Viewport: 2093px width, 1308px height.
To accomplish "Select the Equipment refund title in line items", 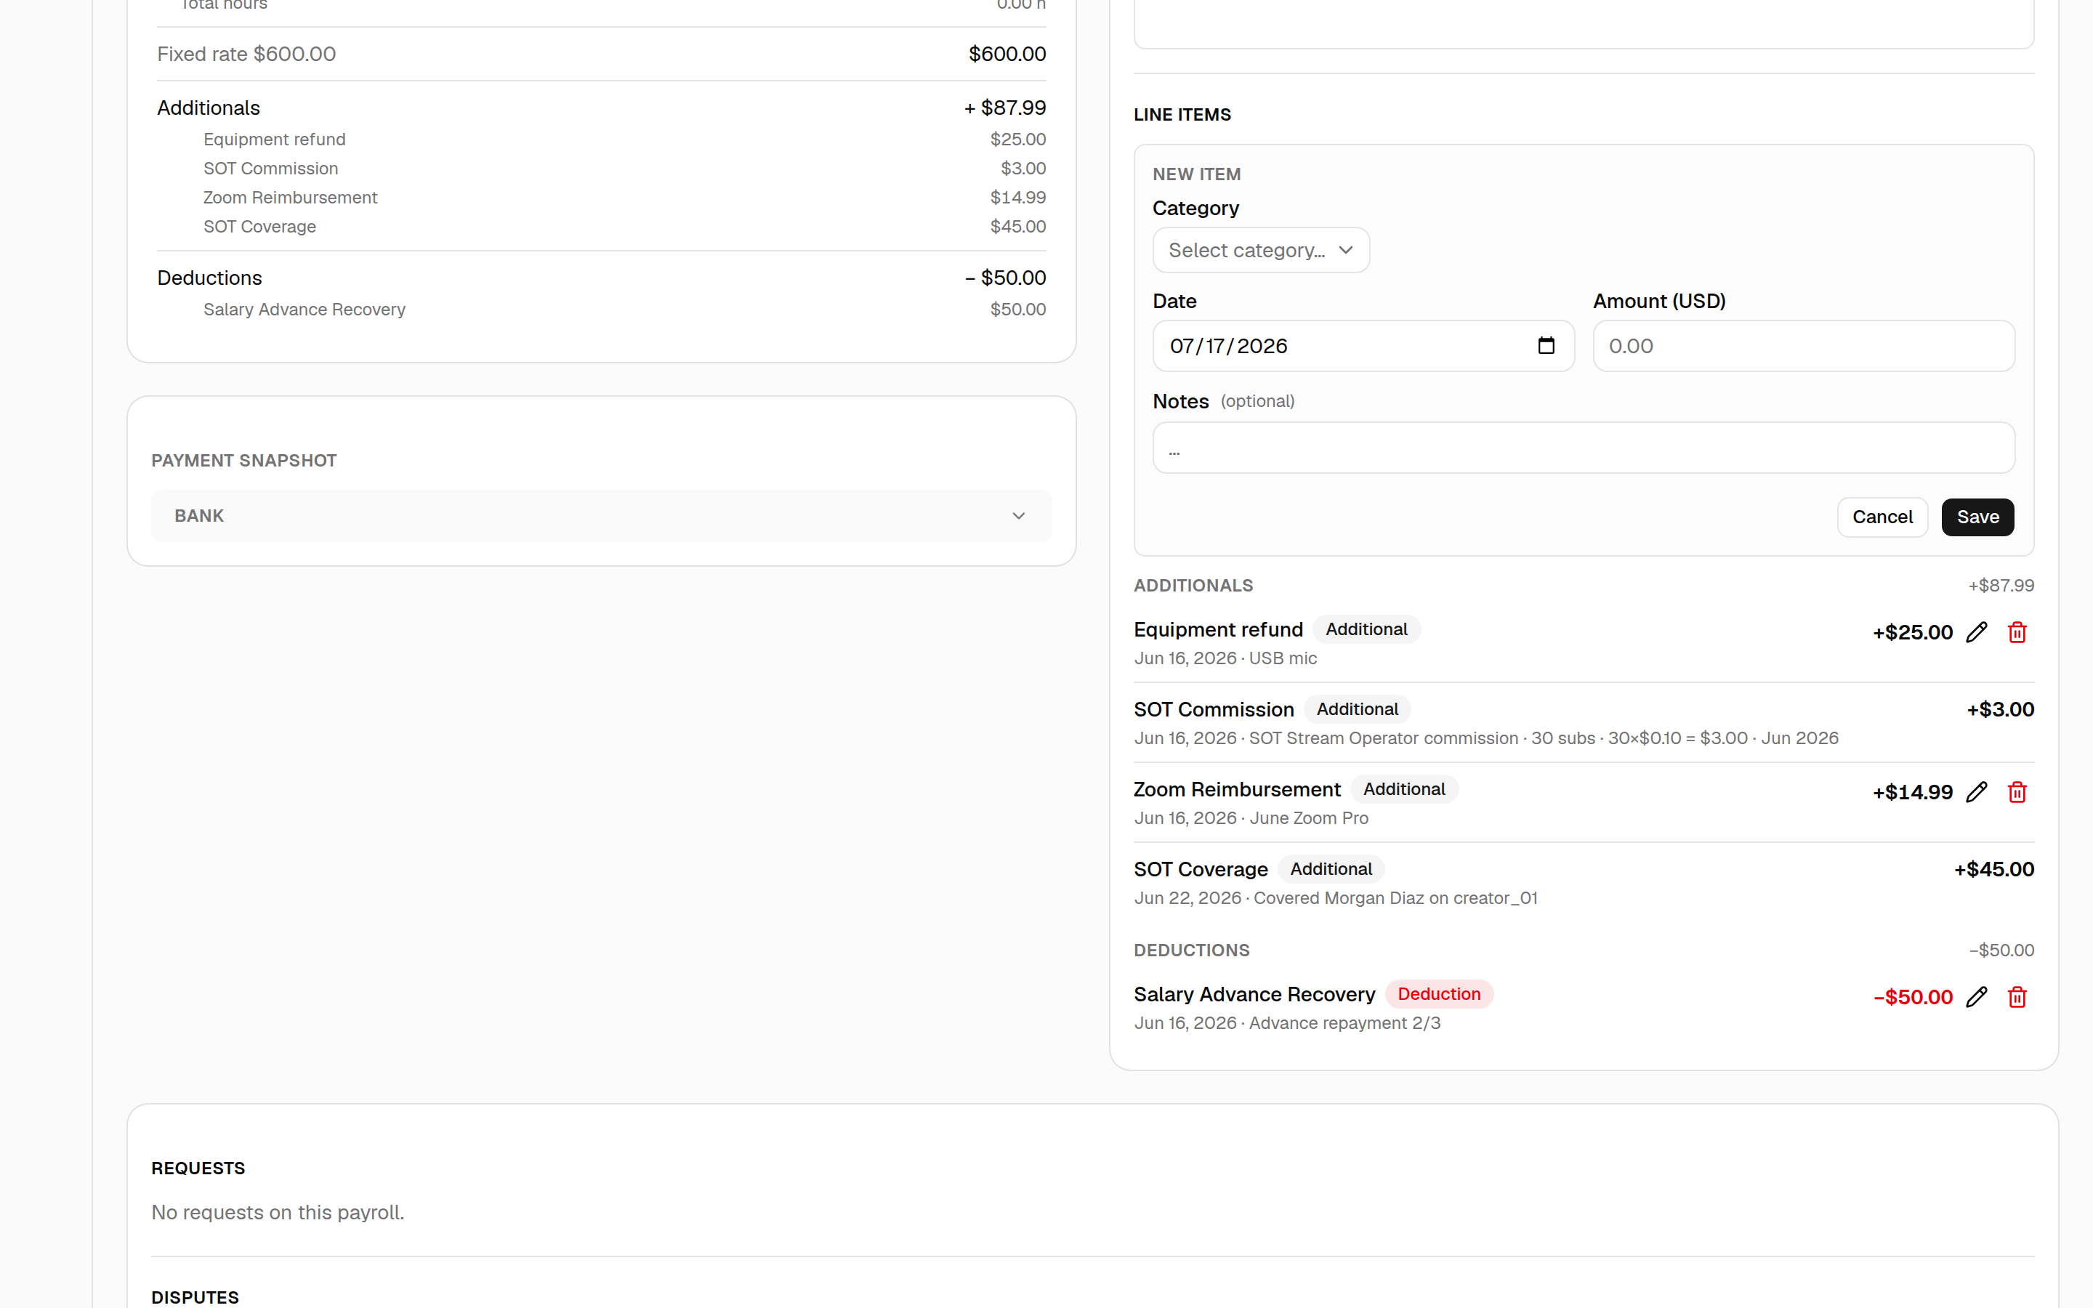I will [x=1218, y=630].
